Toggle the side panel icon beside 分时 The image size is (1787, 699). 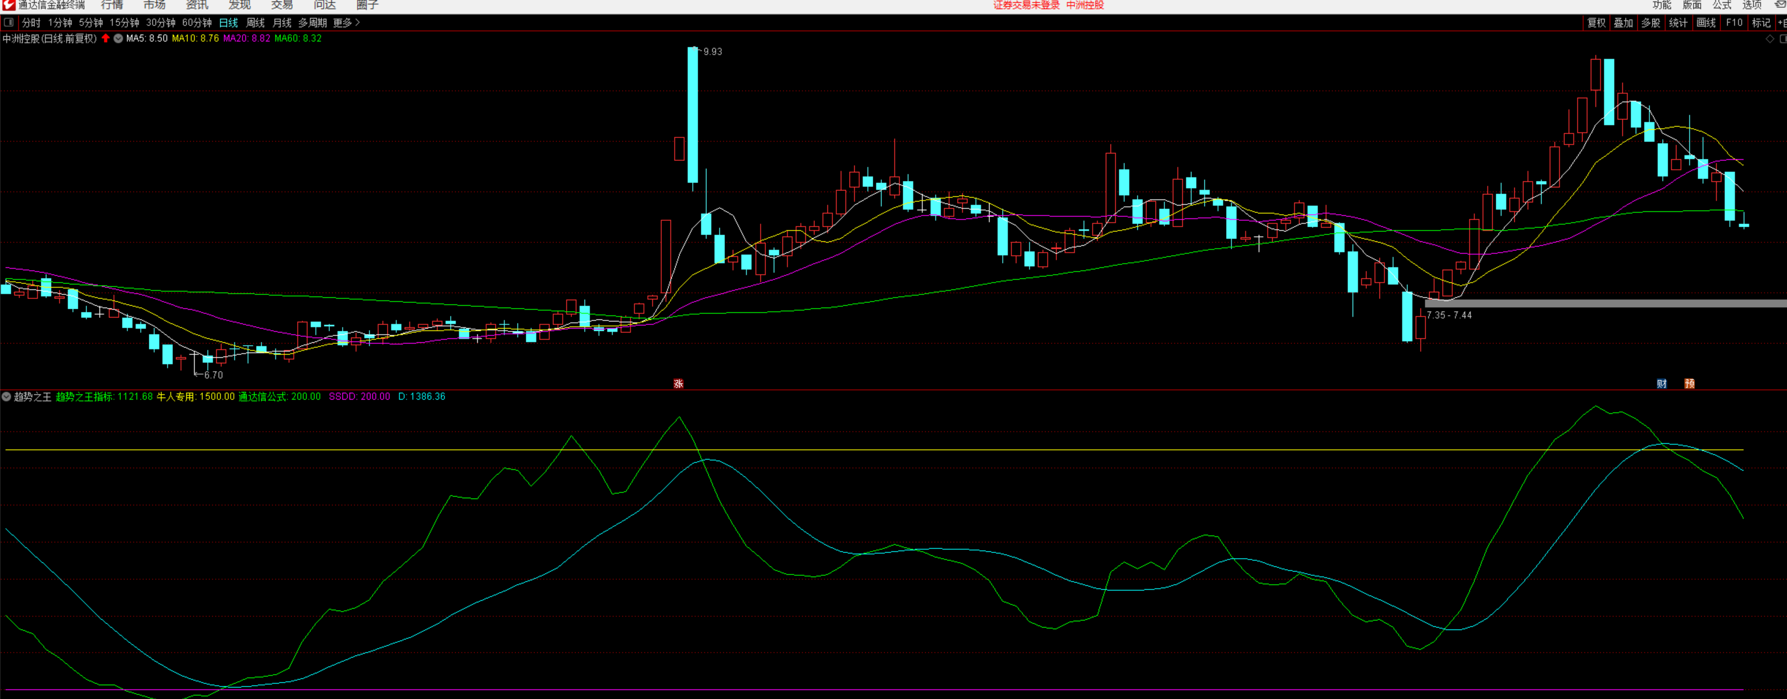(x=8, y=22)
